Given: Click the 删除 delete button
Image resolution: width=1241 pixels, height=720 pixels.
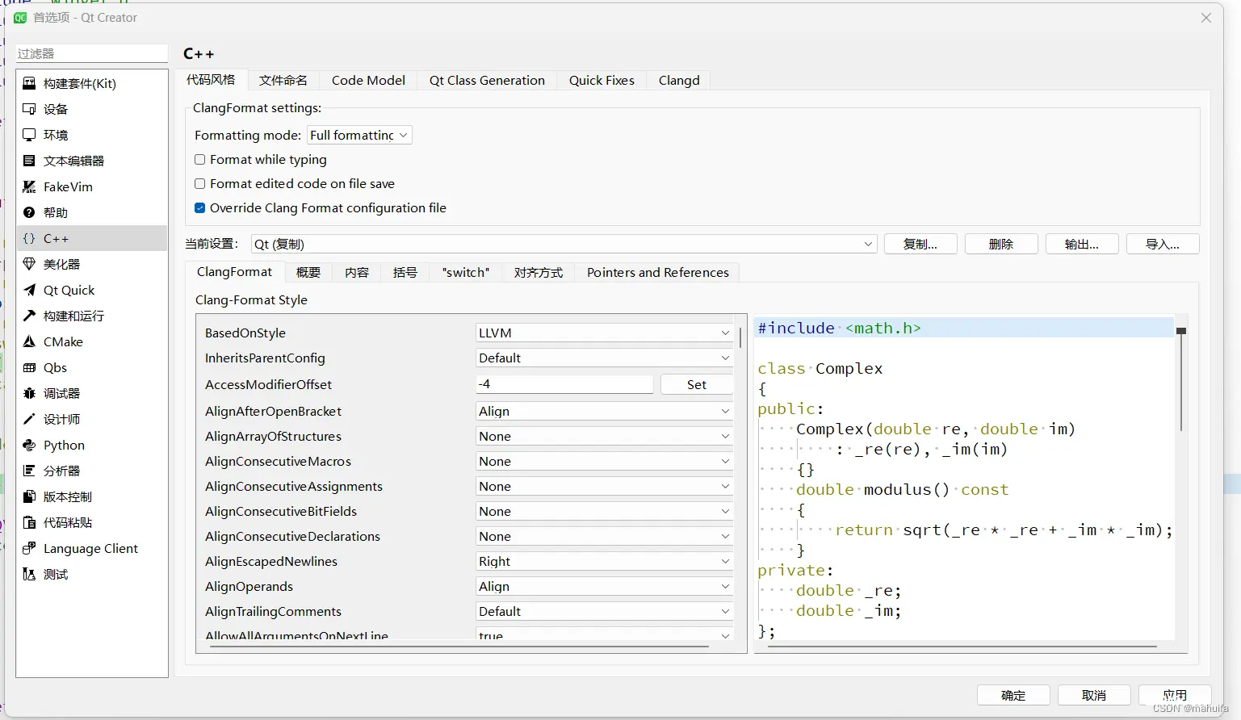Looking at the screenshot, I should 1001,244.
